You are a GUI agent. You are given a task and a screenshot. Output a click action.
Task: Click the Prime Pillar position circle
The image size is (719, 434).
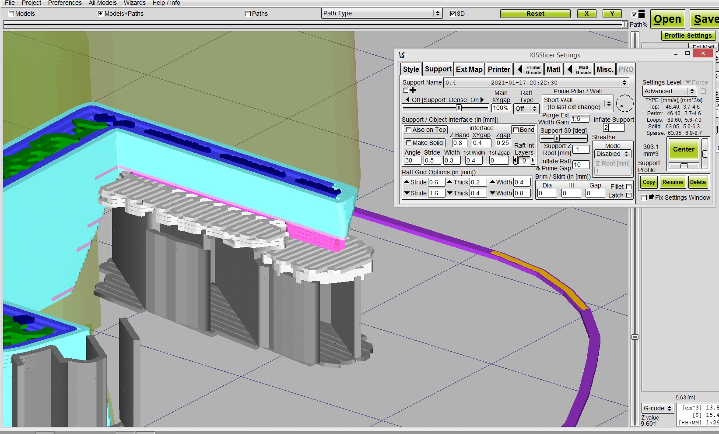[x=624, y=104]
